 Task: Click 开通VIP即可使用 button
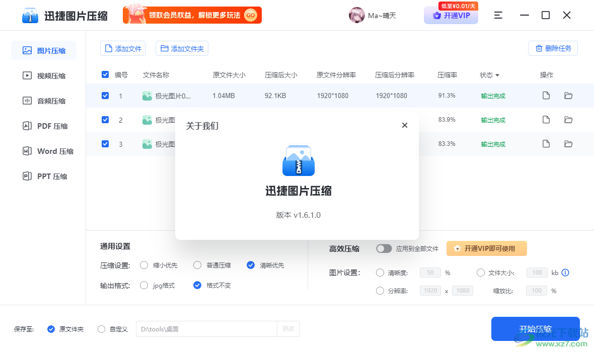coord(486,248)
